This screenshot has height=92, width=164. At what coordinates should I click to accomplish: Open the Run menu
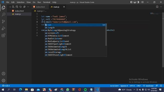(x=39, y=2)
